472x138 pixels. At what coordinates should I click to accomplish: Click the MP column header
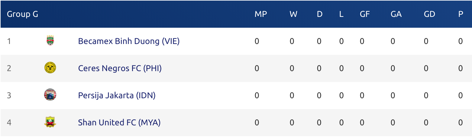pyautogui.click(x=261, y=14)
